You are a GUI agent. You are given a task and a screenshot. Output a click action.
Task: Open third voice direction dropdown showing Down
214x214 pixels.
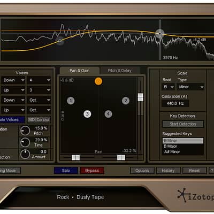click(x=13, y=100)
